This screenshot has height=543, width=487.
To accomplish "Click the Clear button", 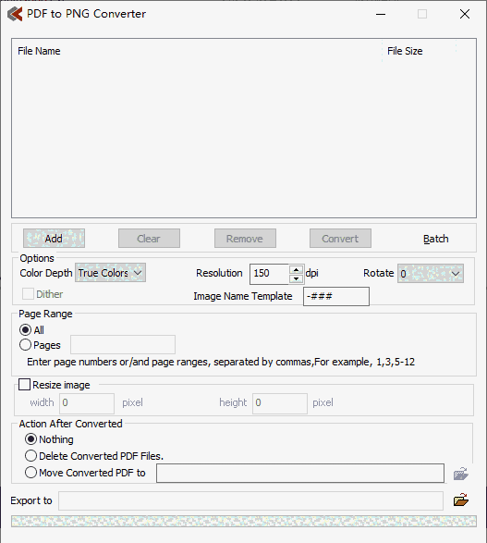I will [x=149, y=239].
